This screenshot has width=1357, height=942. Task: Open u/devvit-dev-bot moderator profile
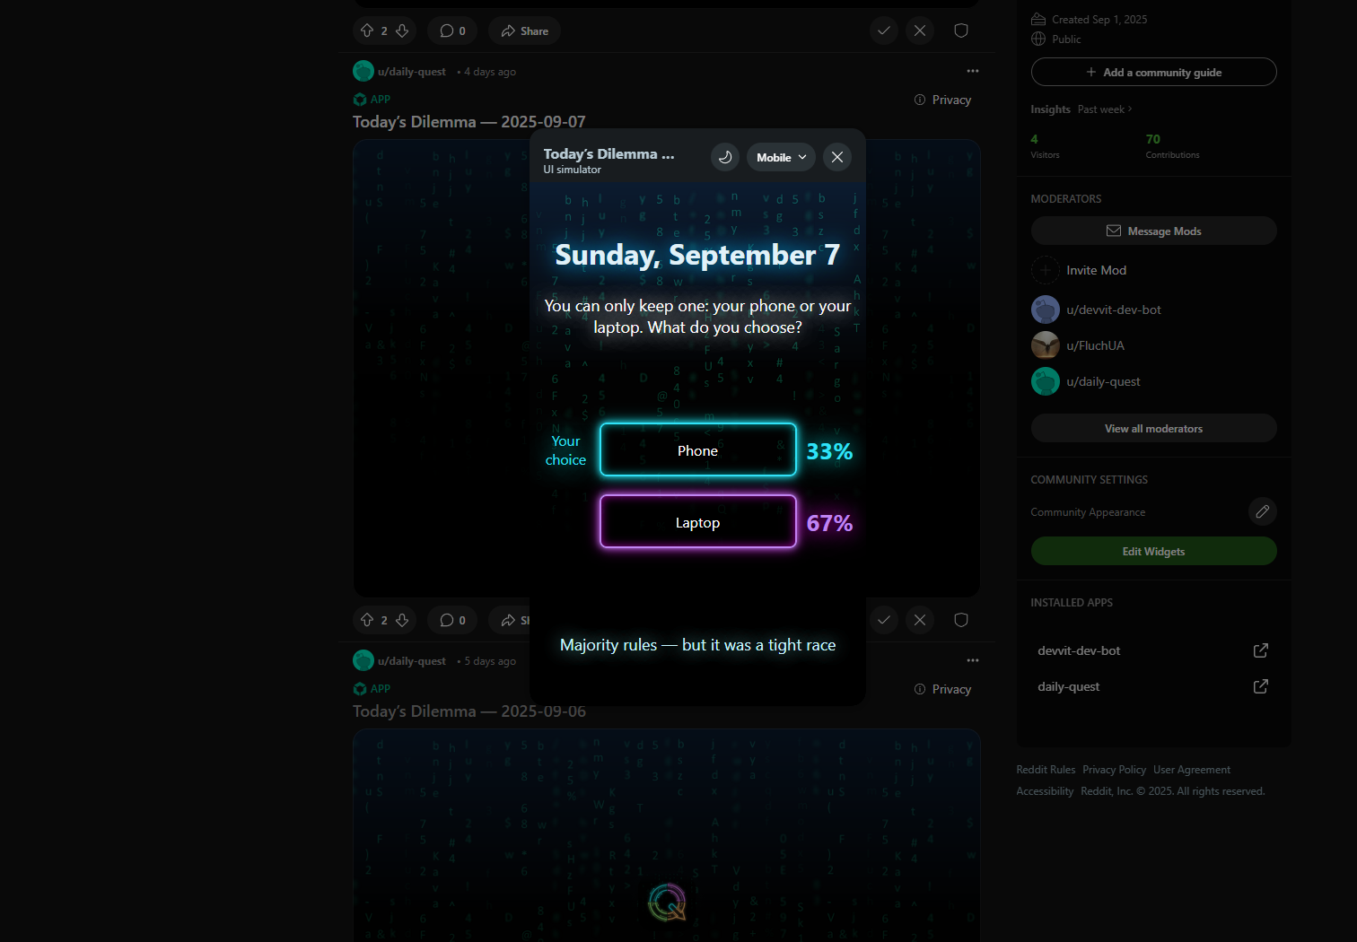tap(1114, 310)
